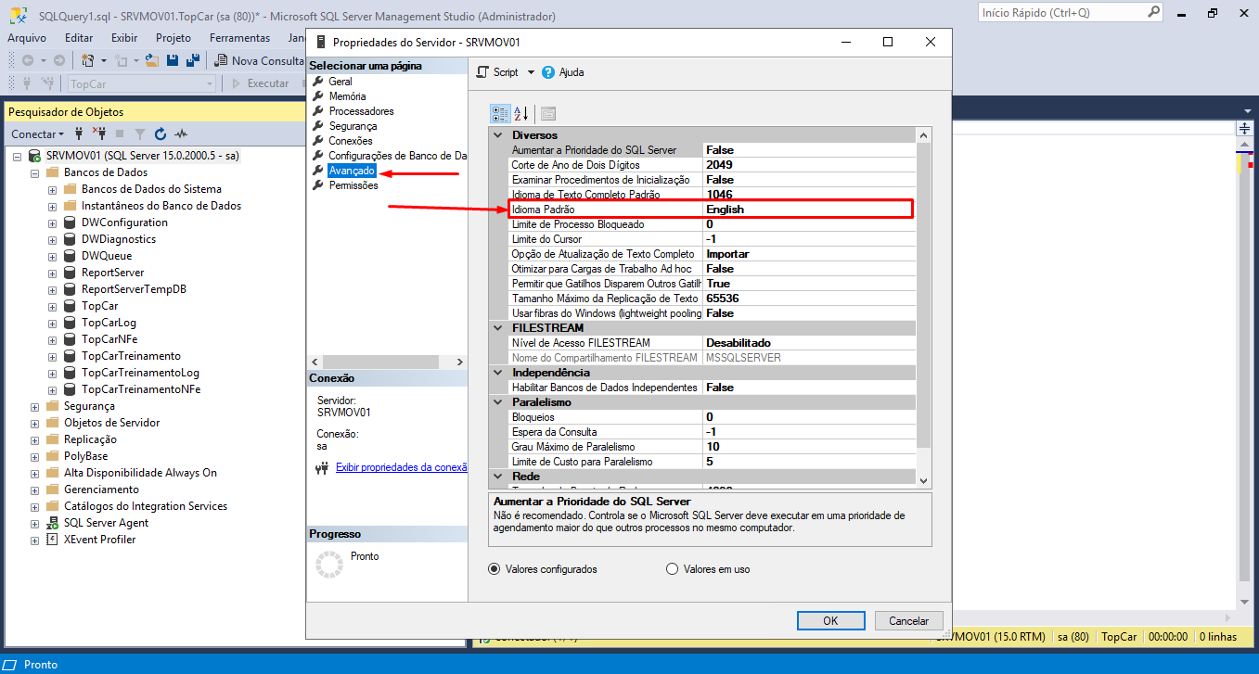Screen dimensions: 1259x674
Task: Expand the Replicação tree node
Action: 34,439
